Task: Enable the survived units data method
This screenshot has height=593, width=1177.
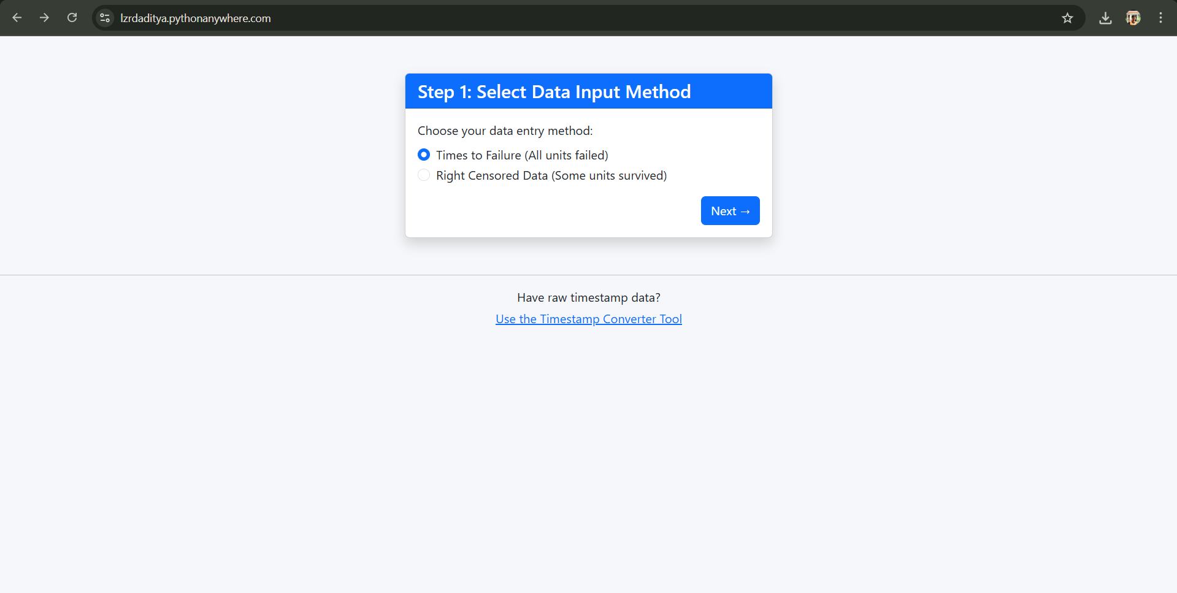Action: coord(424,175)
